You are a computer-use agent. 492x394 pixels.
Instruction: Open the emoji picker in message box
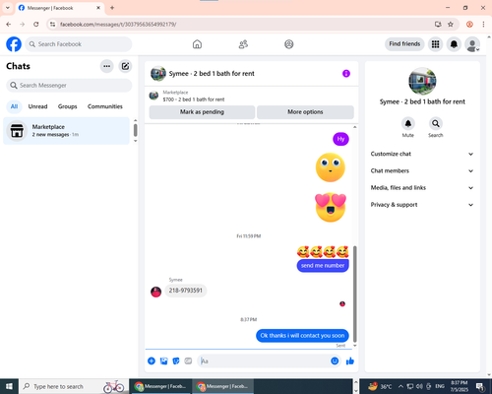[x=335, y=361]
